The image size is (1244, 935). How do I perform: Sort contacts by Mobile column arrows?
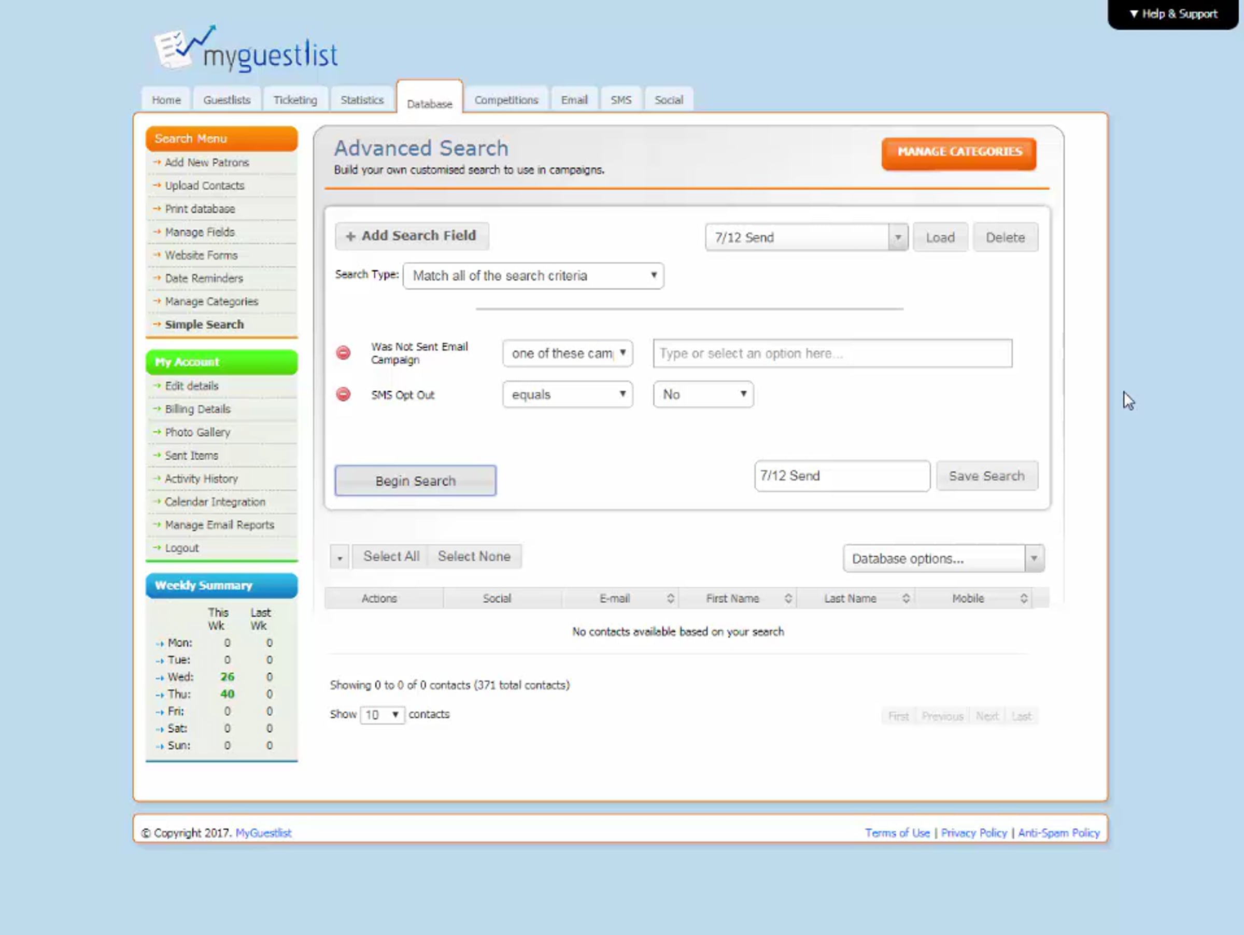[x=1024, y=599]
